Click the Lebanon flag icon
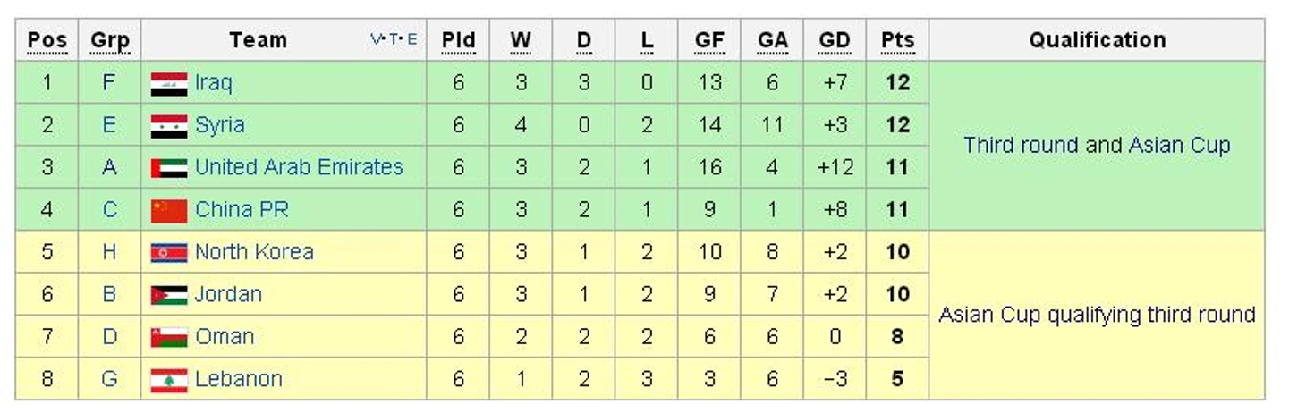This screenshot has width=1306, height=413. pos(169,380)
